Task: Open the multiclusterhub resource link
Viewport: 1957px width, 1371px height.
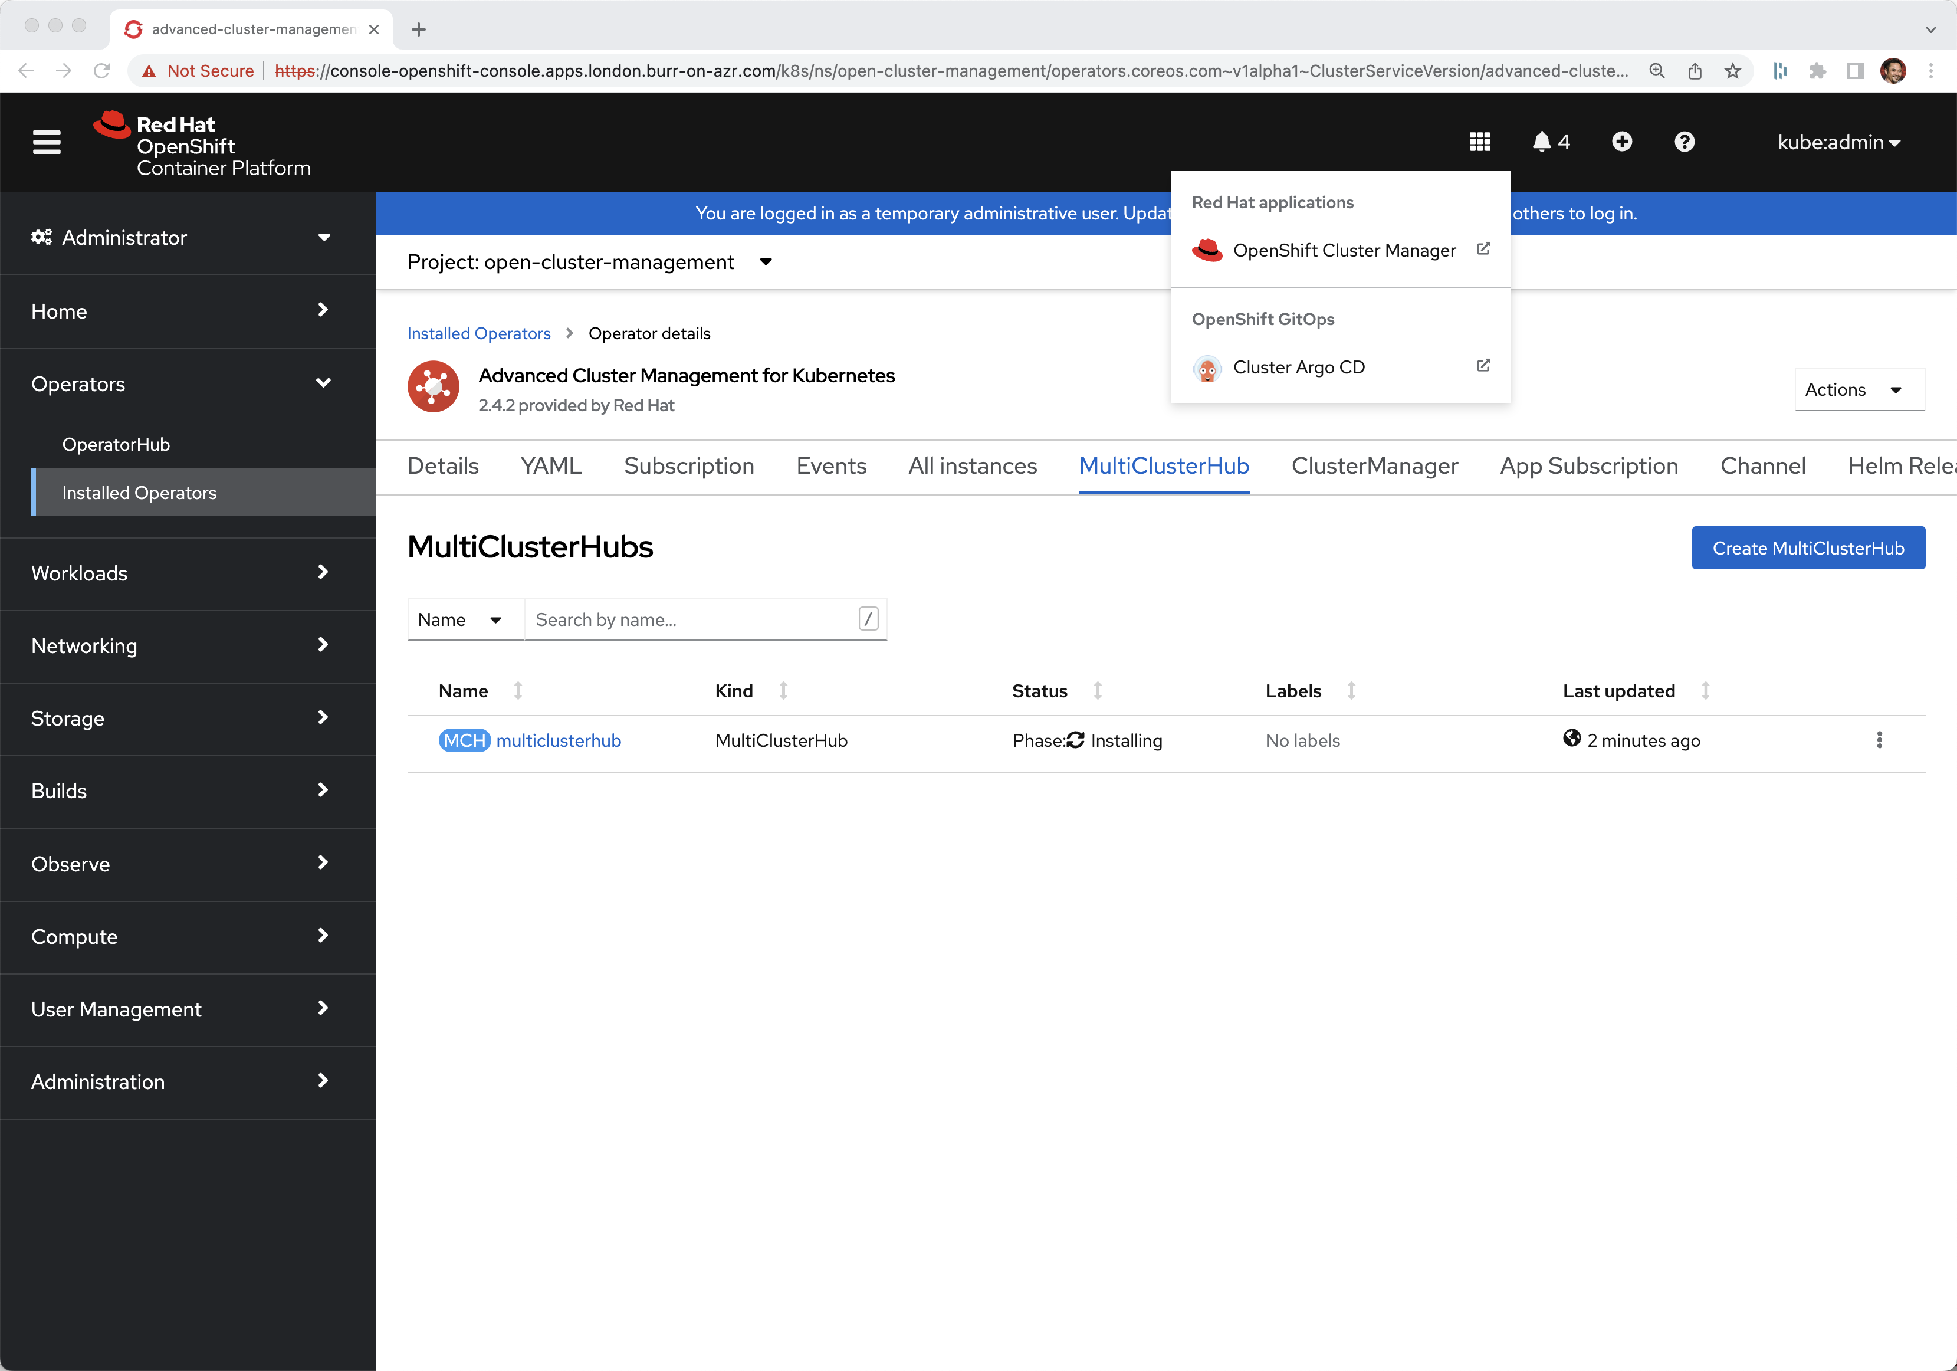Action: (559, 740)
